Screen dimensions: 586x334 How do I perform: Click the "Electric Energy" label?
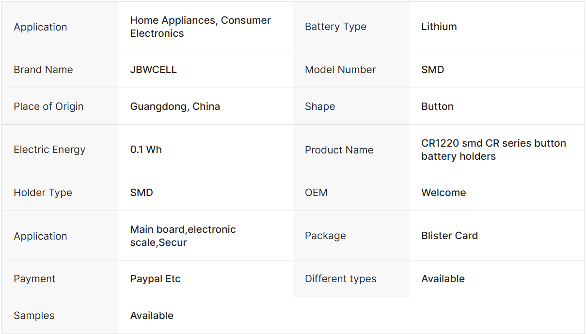point(49,150)
